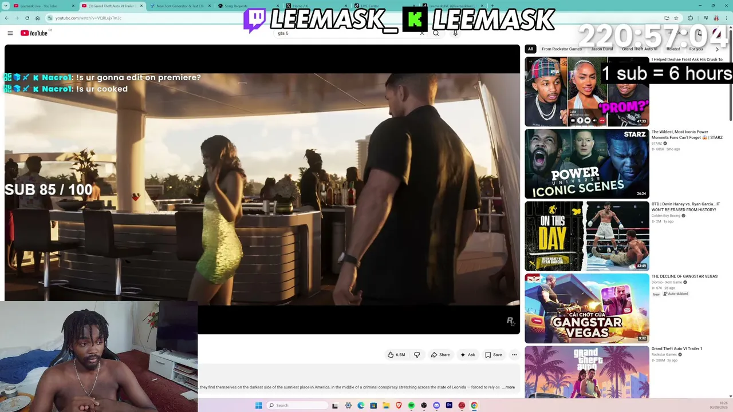Image resolution: width=733 pixels, height=412 pixels.
Task: Open the Deshae Frost prom video thumbnail
Action: [x=587, y=92]
